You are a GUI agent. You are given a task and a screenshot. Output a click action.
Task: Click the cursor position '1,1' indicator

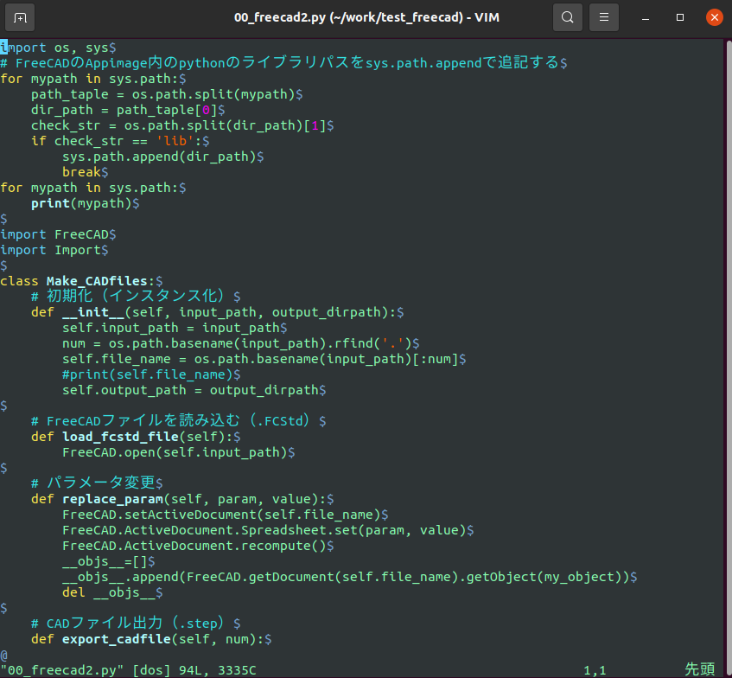pos(595,670)
